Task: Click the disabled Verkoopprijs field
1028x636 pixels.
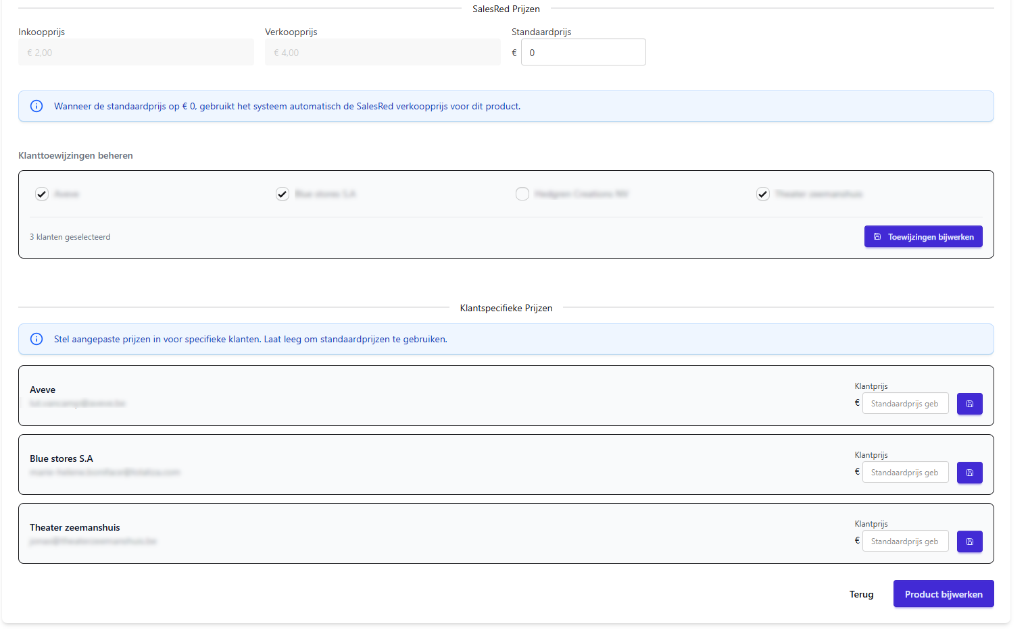Action: [383, 53]
